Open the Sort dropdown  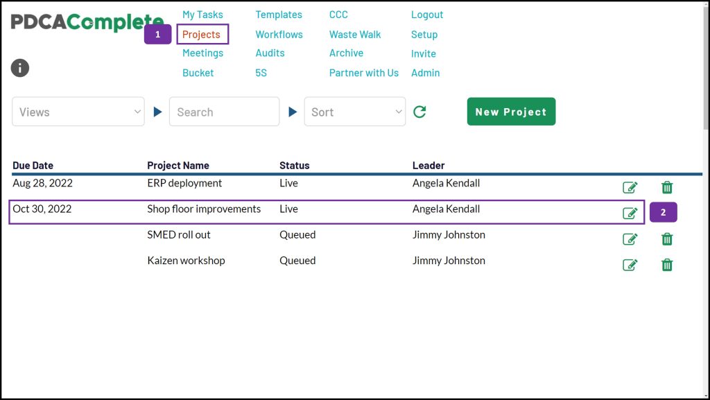355,112
